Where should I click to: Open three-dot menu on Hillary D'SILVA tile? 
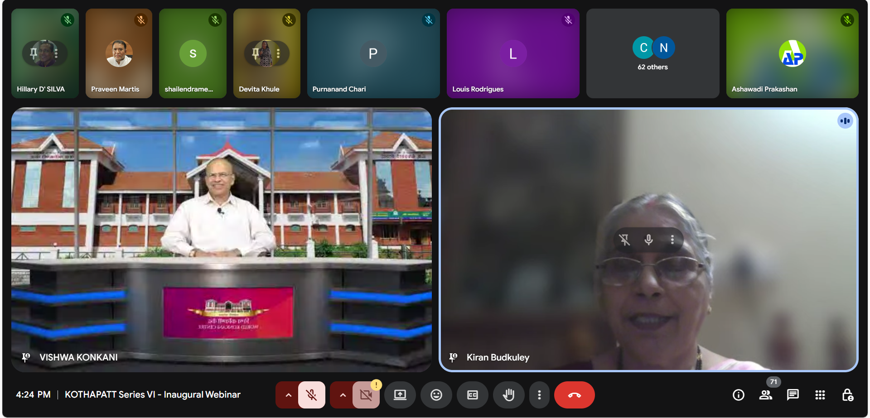click(x=56, y=53)
